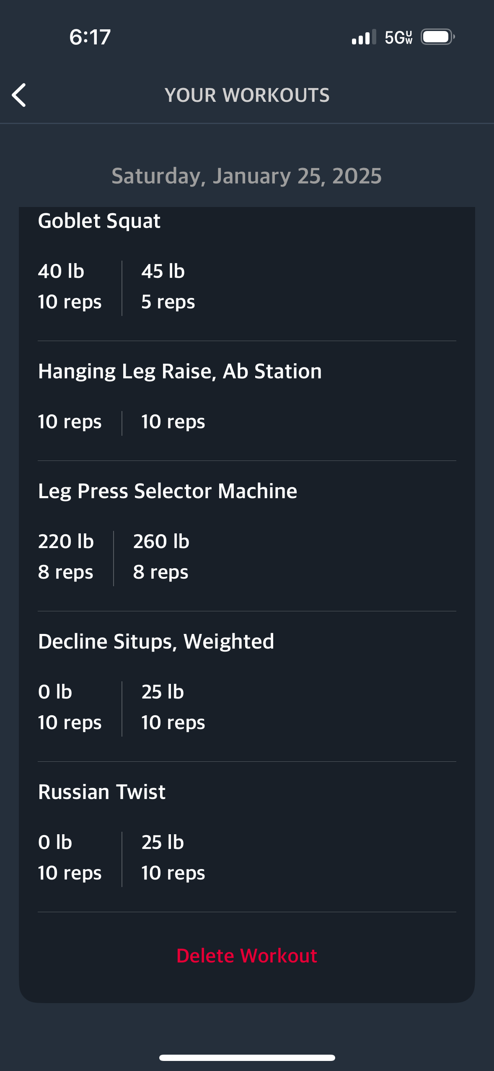Select Russian Twist 25 lb set

click(173, 858)
